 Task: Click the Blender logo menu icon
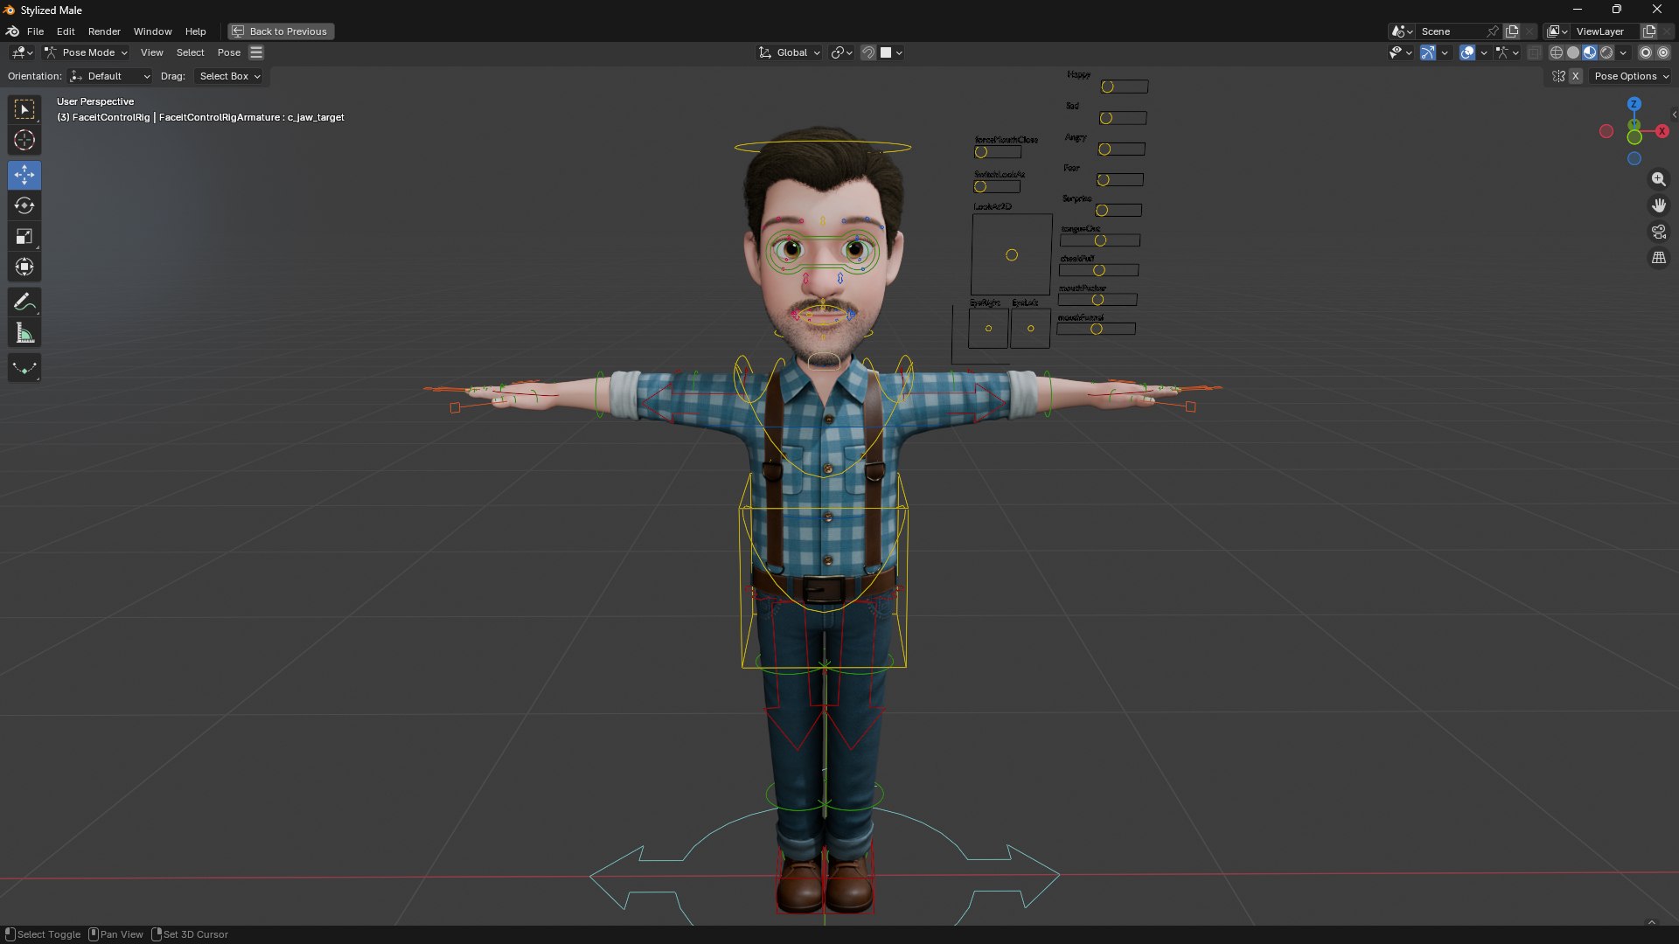12,31
